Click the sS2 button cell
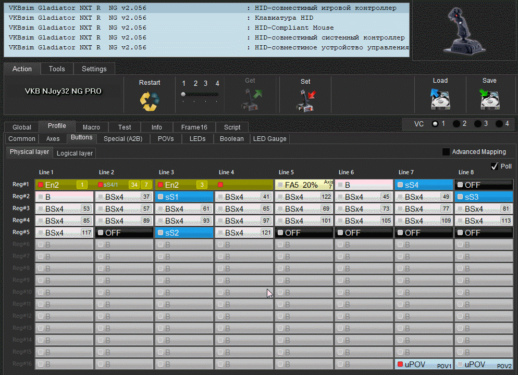Image resolution: width=518 pixels, height=375 pixels. (x=184, y=232)
